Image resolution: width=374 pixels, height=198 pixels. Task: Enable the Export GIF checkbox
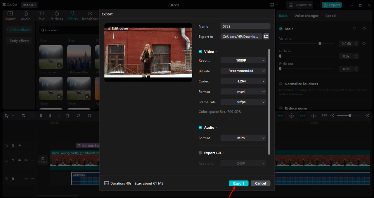click(200, 153)
